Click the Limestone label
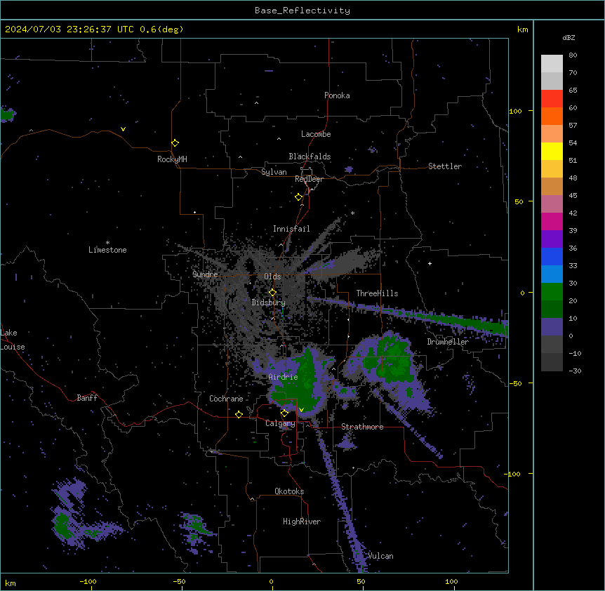 point(107,250)
